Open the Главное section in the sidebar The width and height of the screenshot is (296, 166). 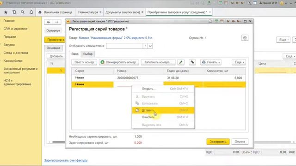[x=9, y=21]
